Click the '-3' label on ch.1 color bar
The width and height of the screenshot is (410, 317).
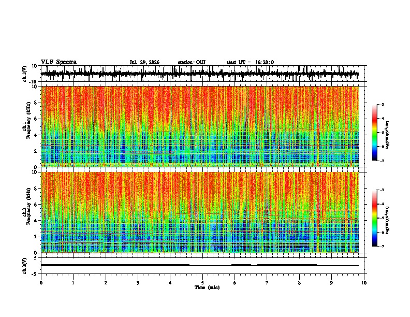pos(382,104)
